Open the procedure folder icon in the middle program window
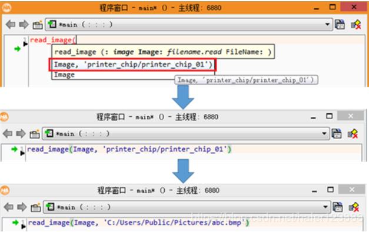The width and height of the screenshot is (369, 232). pyautogui.click(x=35, y=134)
